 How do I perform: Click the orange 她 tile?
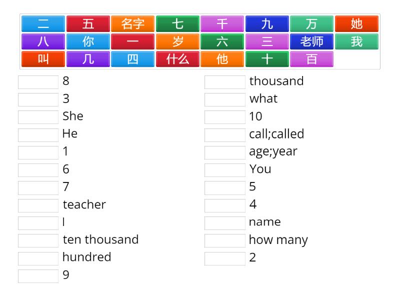tap(356, 24)
